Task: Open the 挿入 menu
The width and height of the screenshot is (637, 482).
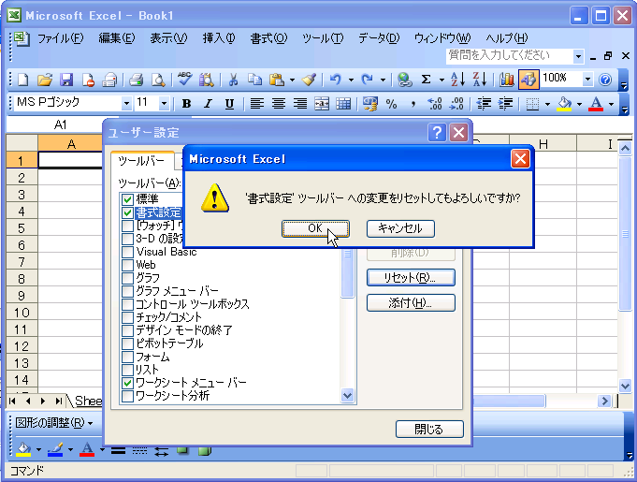Action: click(219, 38)
